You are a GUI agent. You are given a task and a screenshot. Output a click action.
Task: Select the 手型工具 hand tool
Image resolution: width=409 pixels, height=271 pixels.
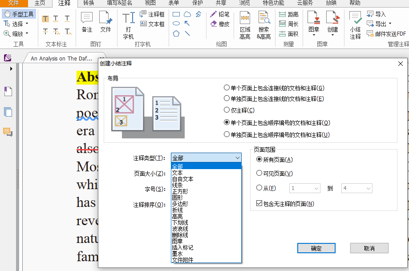[x=19, y=13]
